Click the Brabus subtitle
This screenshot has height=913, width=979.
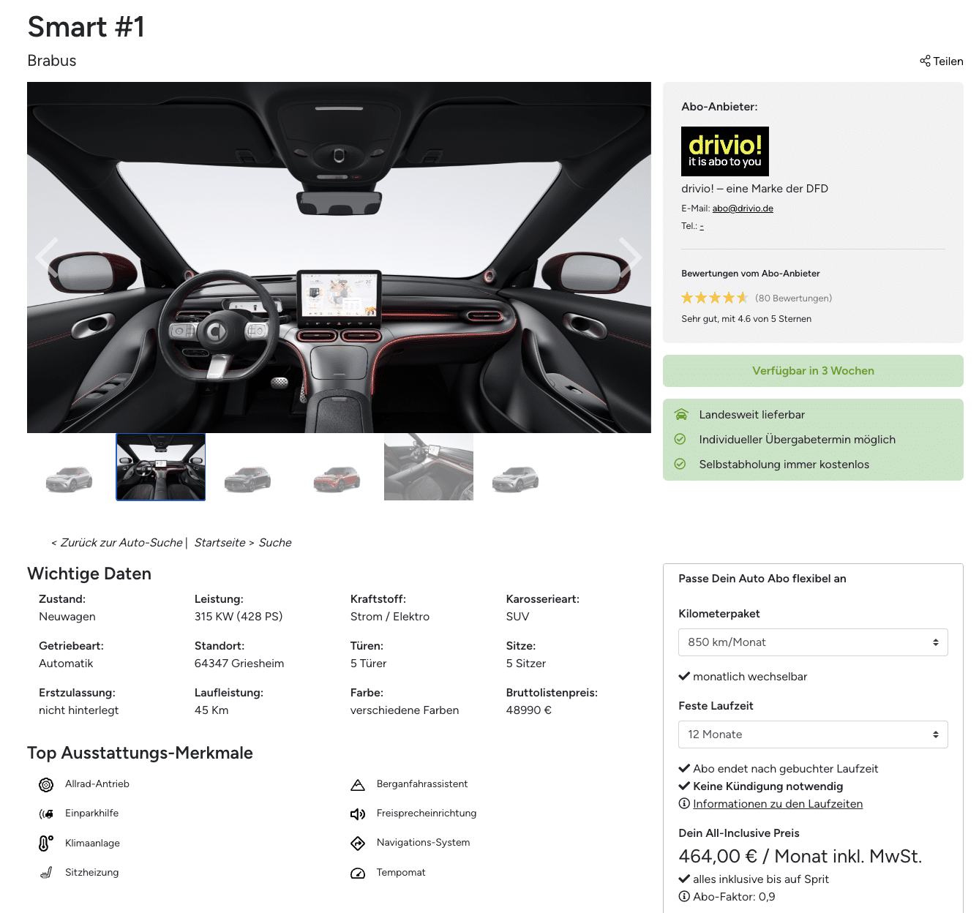[x=52, y=61]
